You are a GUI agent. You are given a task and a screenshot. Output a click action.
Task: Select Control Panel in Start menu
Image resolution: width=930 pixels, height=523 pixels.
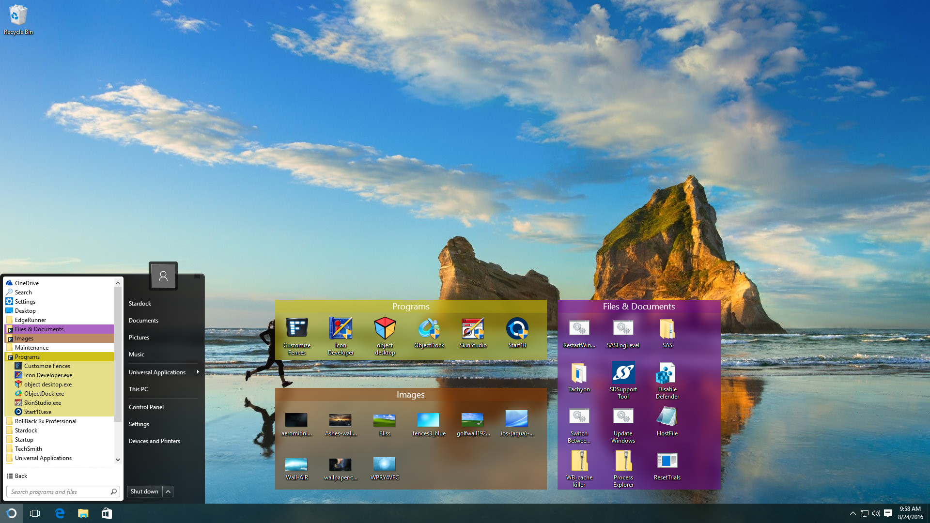pyautogui.click(x=146, y=407)
